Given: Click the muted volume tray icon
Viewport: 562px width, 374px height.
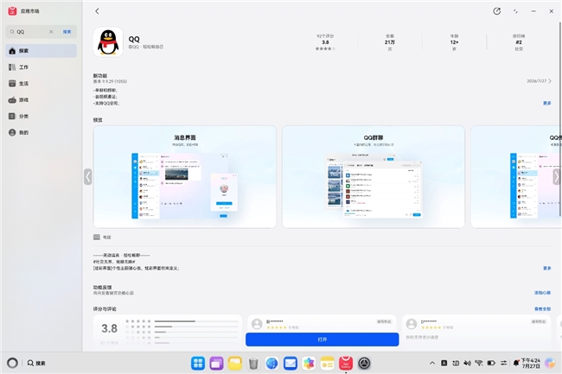Looking at the screenshot, I should pyautogui.click(x=468, y=363).
